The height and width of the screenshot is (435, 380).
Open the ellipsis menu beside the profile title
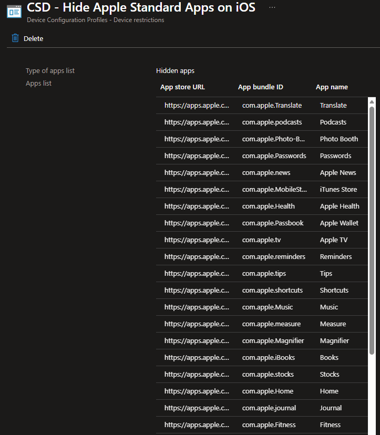[x=272, y=7]
